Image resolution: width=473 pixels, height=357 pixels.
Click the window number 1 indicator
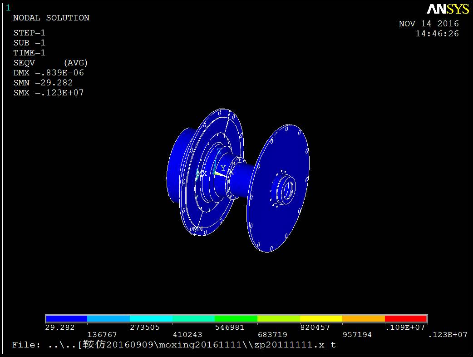[8, 7]
